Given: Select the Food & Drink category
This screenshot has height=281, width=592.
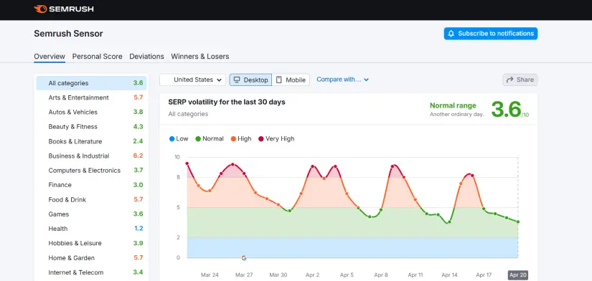Looking at the screenshot, I should pos(91,199).
